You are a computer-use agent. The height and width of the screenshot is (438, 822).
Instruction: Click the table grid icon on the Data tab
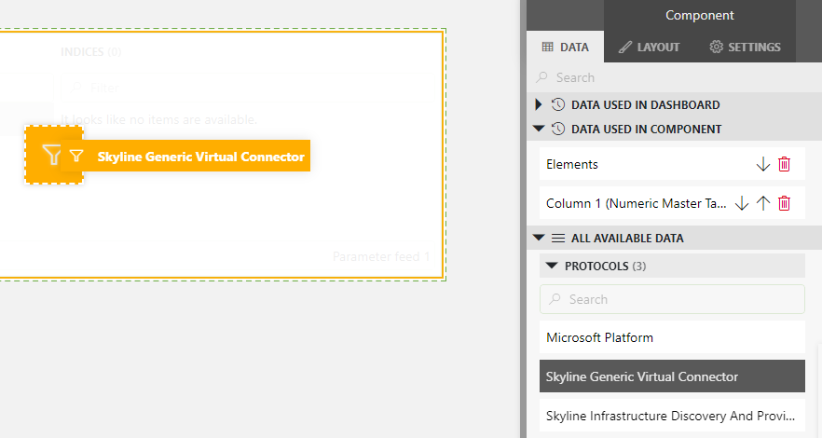click(547, 48)
